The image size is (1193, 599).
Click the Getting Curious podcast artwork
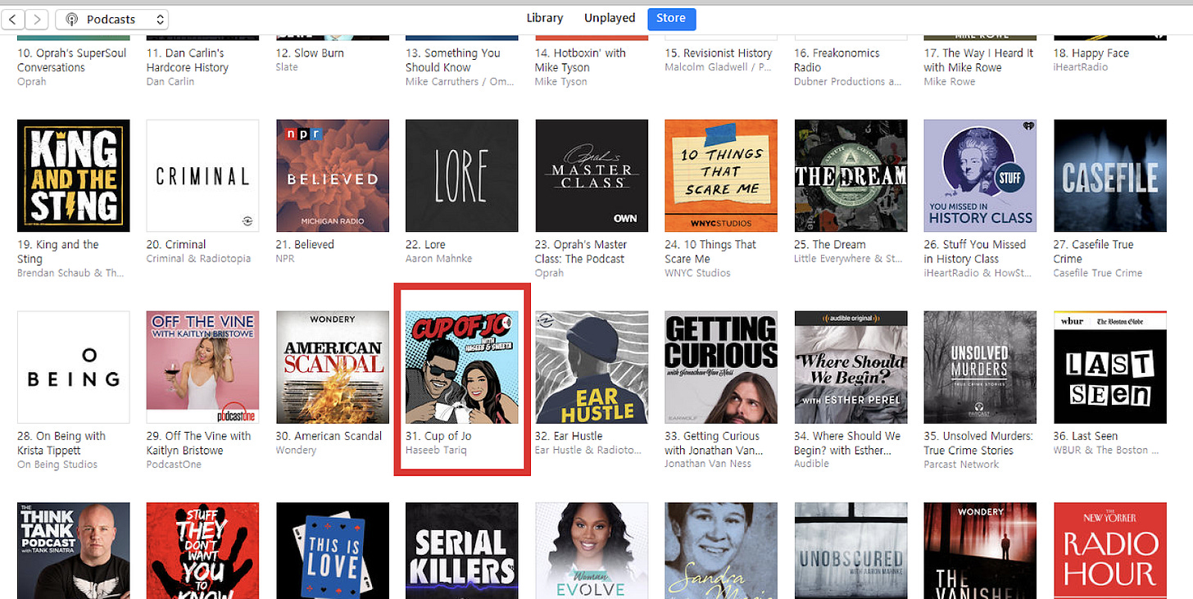pyautogui.click(x=721, y=367)
